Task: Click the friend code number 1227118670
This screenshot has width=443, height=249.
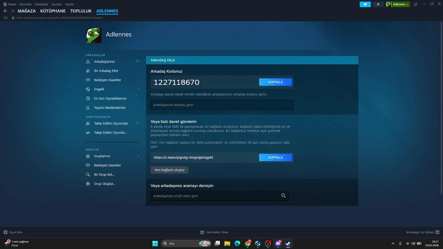Action: tap(177, 82)
